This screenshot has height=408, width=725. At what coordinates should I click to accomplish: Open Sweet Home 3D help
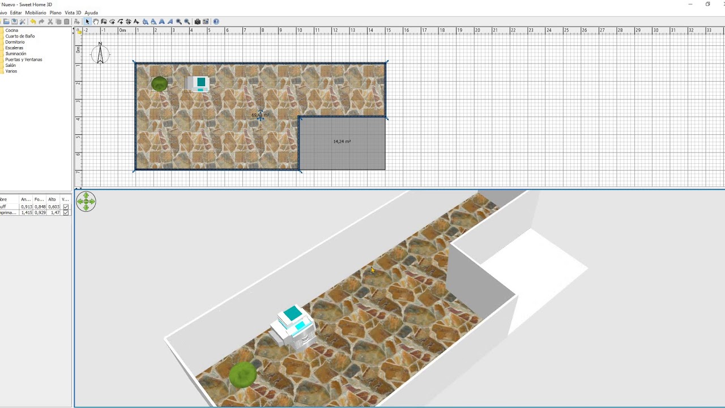click(x=216, y=22)
